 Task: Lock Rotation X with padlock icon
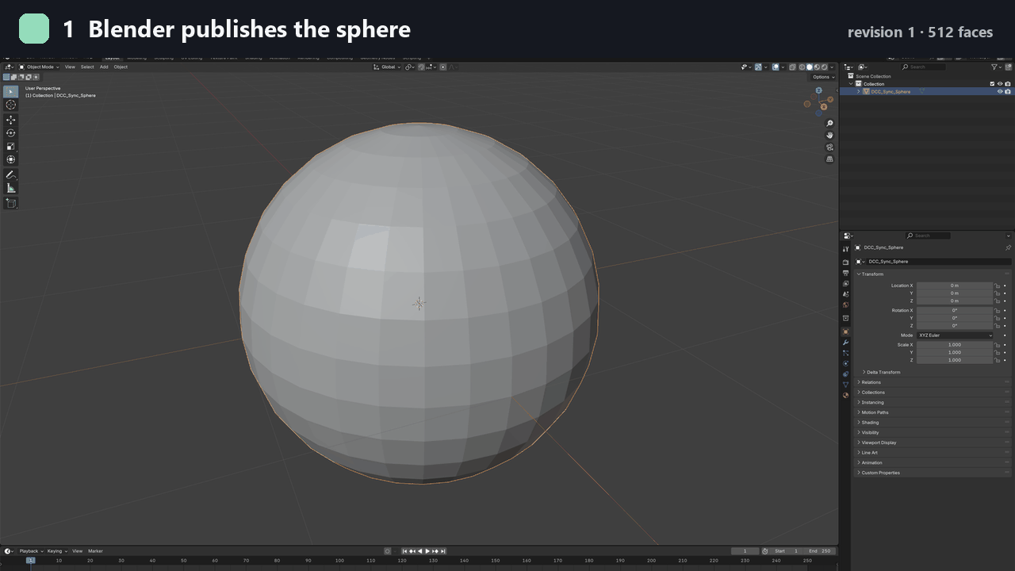click(x=997, y=310)
